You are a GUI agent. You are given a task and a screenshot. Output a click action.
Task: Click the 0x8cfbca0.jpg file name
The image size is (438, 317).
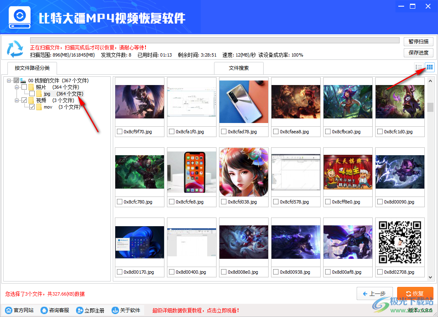[346, 132]
